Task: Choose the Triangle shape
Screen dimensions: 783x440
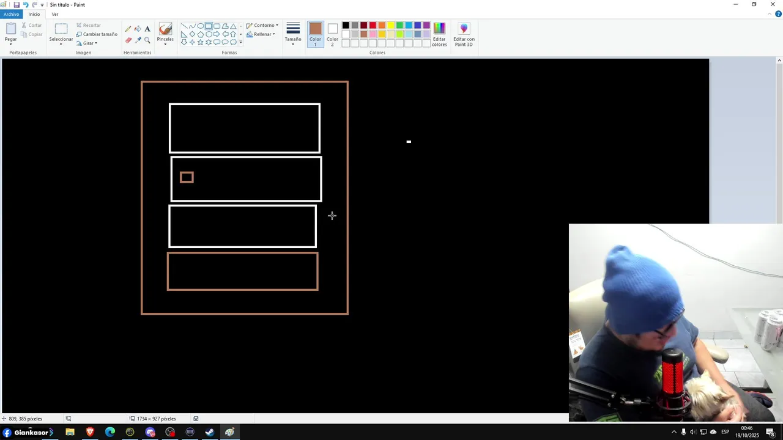Action: tap(233, 26)
